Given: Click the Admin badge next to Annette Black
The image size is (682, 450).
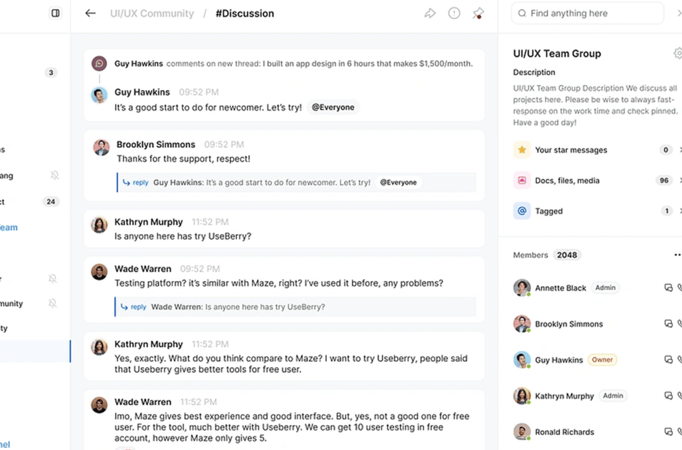Looking at the screenshot, I should pyautogui.click(x=606, y=287).
